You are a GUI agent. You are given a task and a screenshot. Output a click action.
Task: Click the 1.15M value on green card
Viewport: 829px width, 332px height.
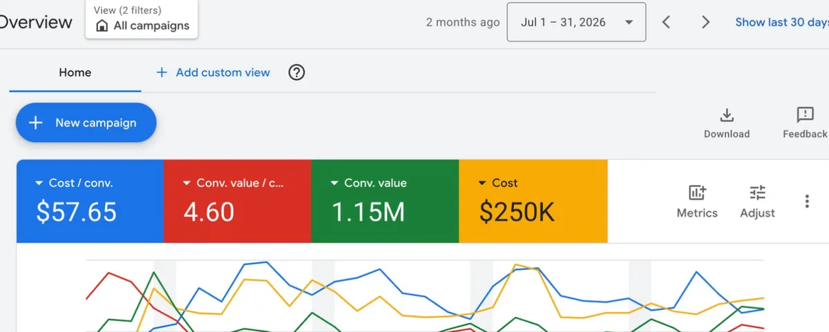(x=368, y=213)
